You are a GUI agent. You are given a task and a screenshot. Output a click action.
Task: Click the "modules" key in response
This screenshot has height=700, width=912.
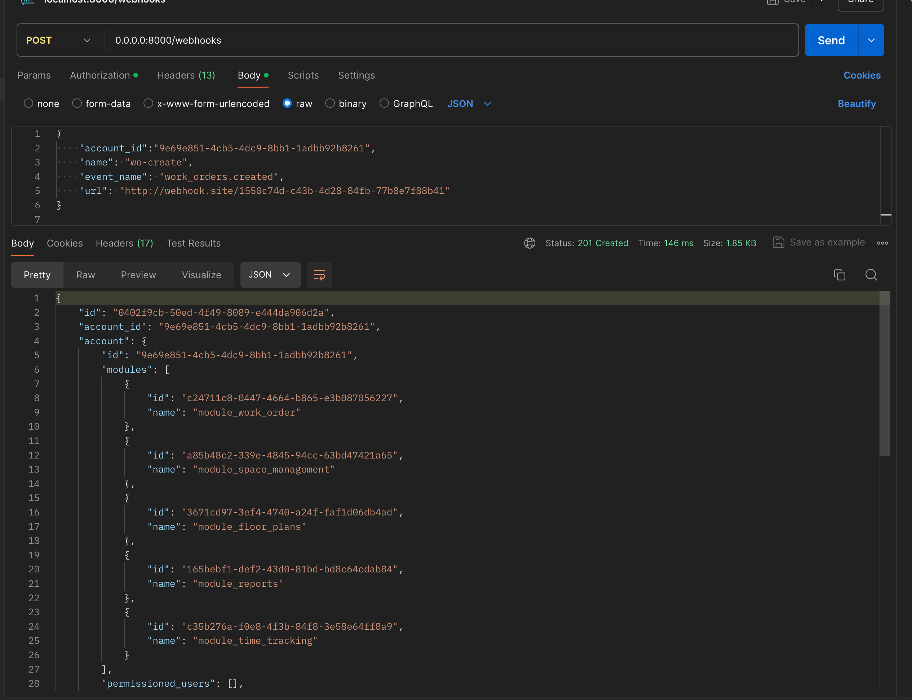coord(127,369)
